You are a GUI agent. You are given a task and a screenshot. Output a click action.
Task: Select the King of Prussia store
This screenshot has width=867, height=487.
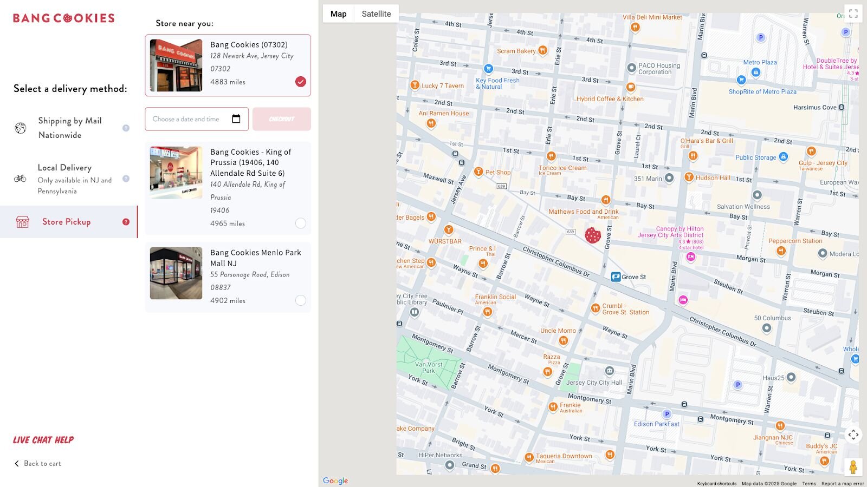(300, 223)
